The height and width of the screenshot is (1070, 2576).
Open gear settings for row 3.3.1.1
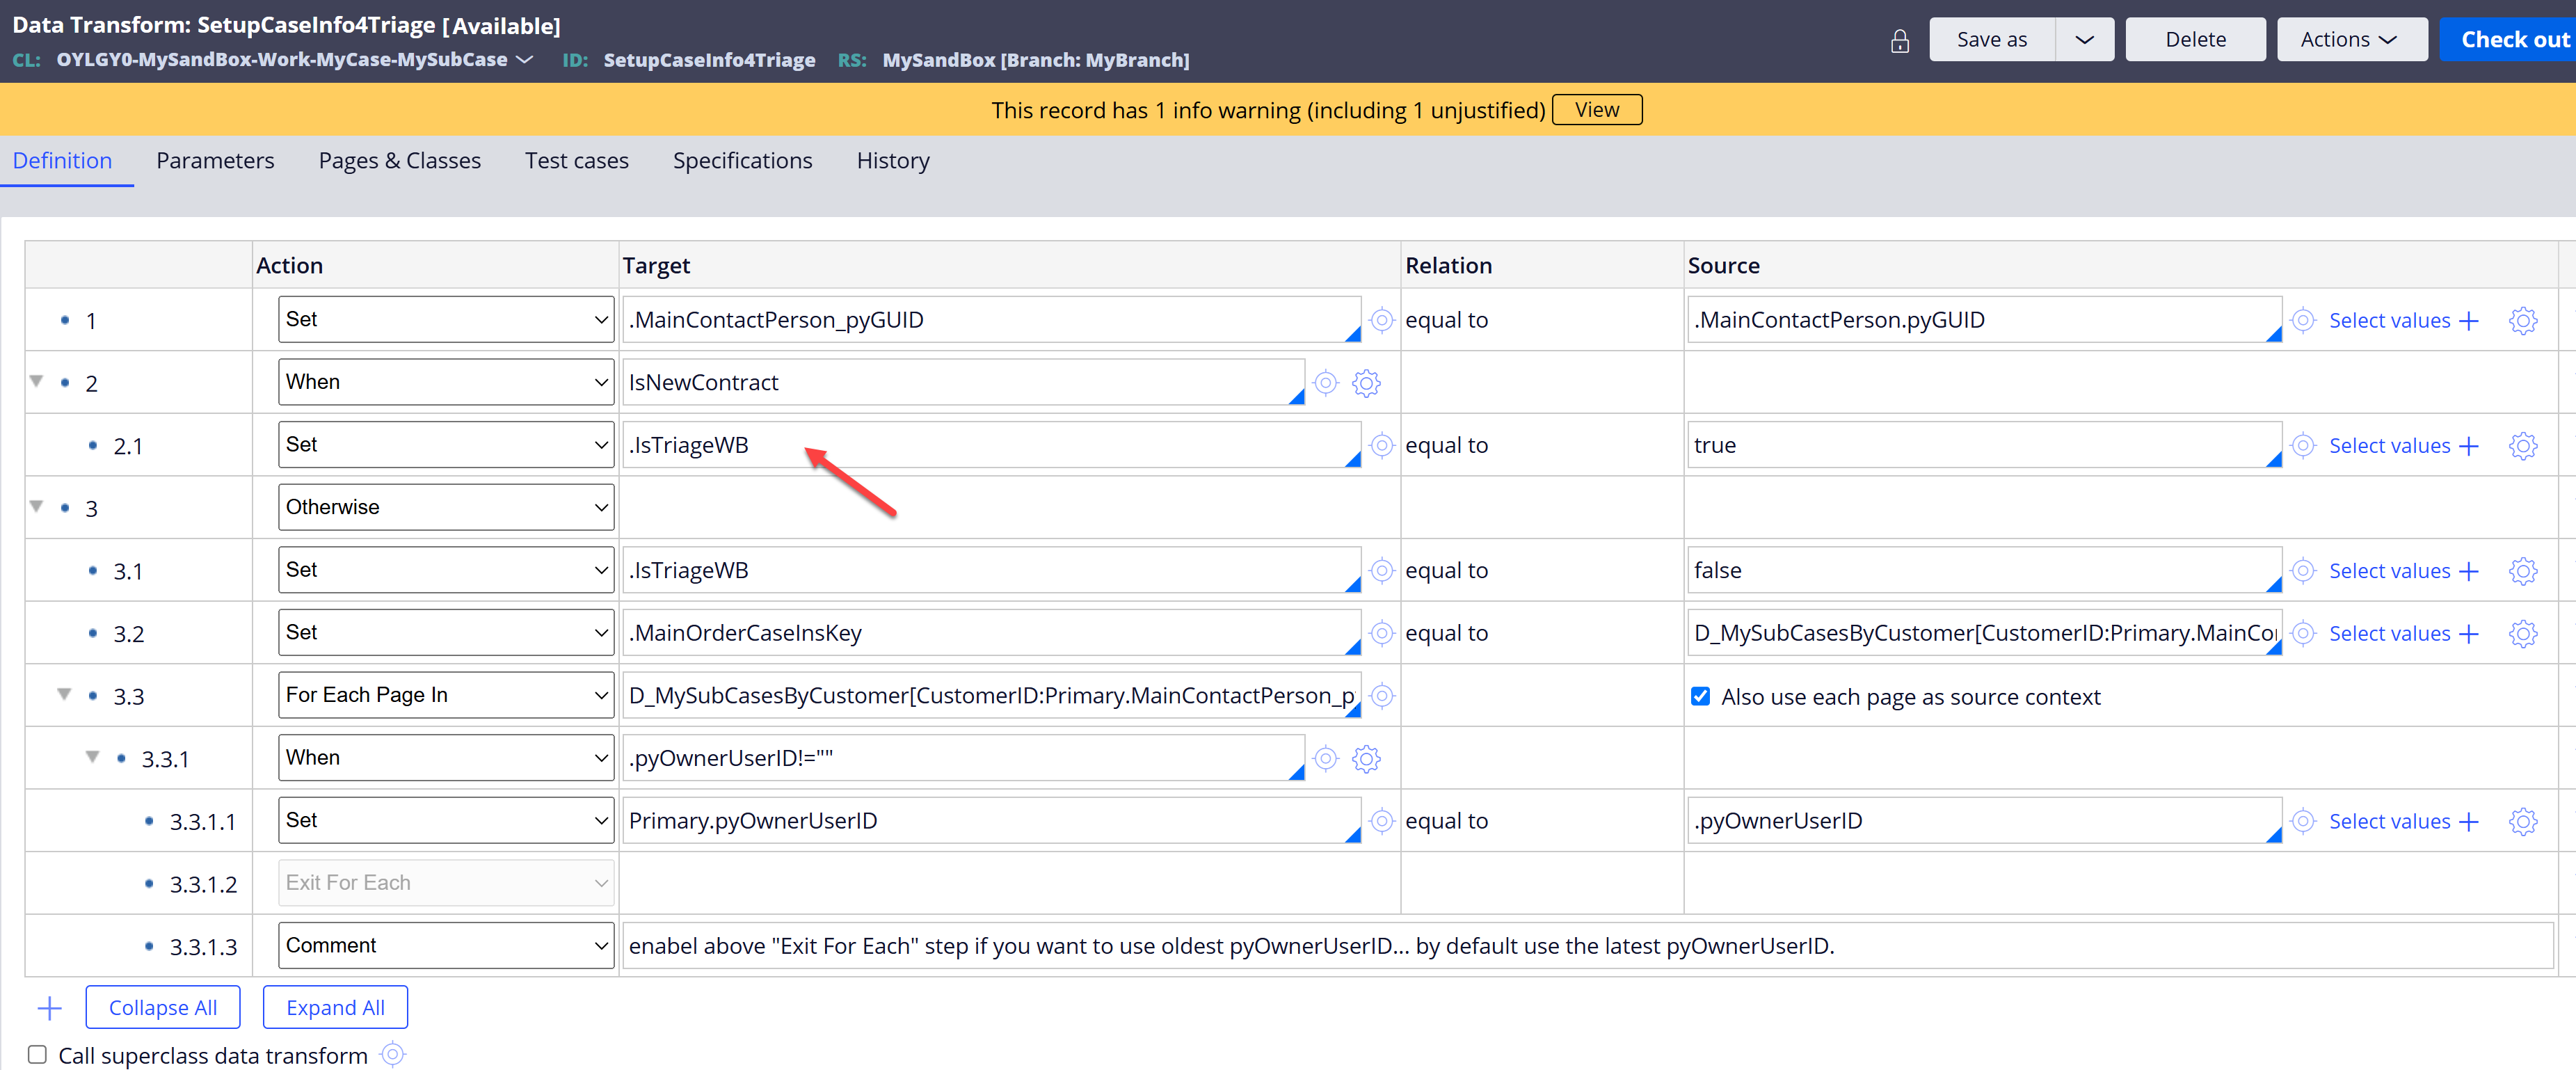[x=2522, y=822]
